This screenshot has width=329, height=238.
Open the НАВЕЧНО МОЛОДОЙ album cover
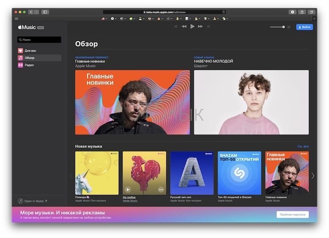251,102
